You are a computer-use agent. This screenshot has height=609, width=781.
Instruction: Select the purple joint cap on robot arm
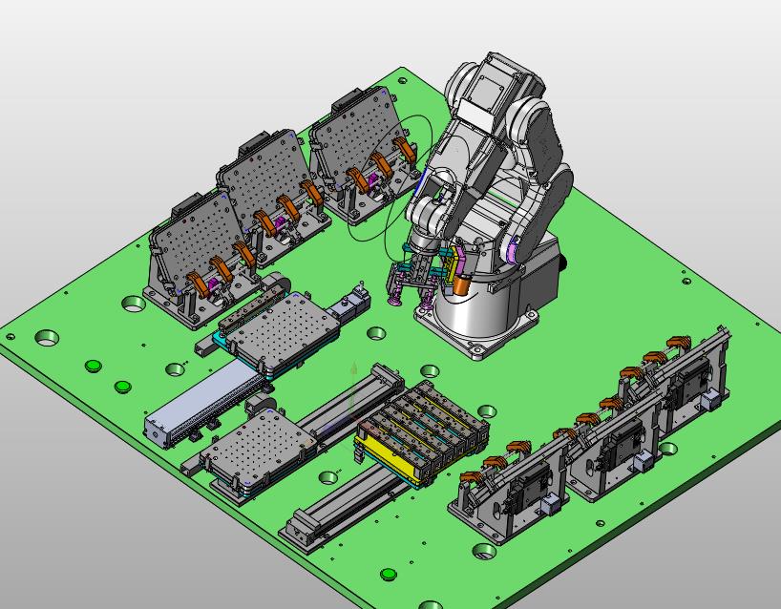515,251
